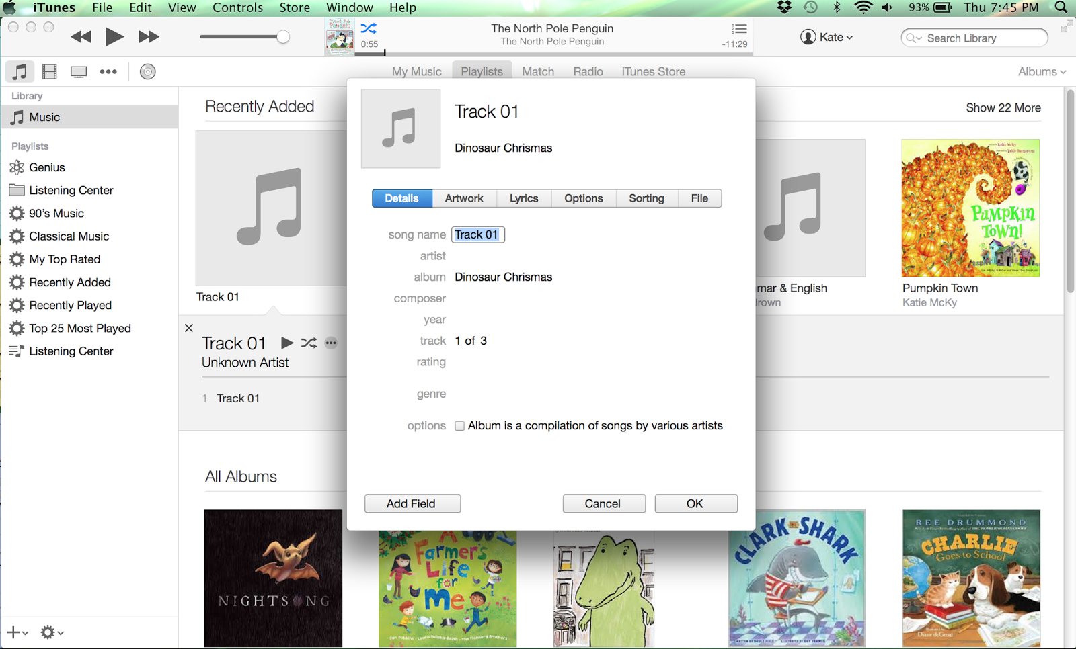The height and width of the screenshot is (649, 1076).
Task: Open the Up Next list icon
Action: [x=739, y=29]
